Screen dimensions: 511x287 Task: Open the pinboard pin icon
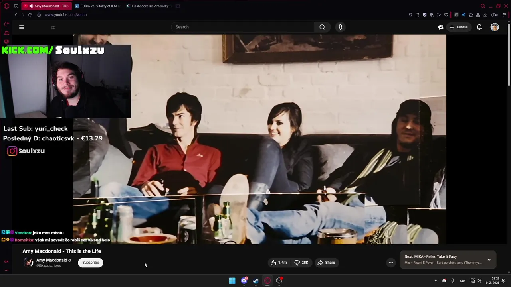click(410, 15)
